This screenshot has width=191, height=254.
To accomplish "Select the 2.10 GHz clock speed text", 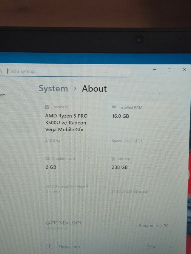I will 53,141.
